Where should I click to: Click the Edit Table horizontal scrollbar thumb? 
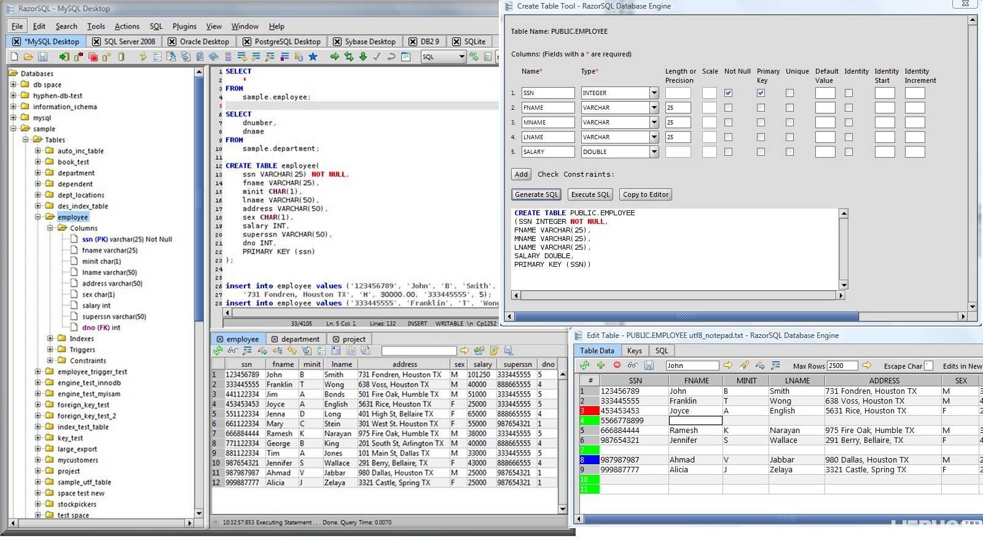point(785,519)
